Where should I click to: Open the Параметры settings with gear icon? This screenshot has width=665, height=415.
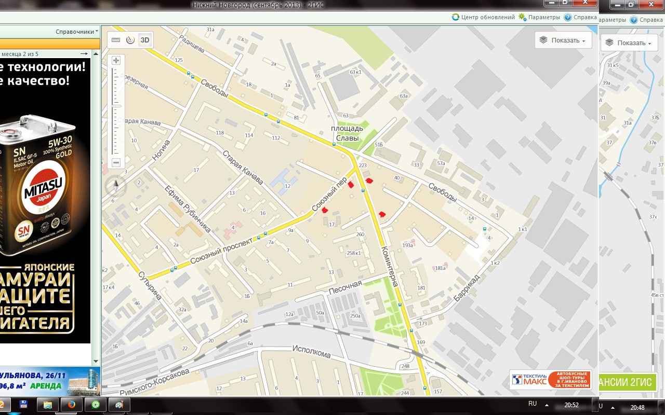pos(539,17)
